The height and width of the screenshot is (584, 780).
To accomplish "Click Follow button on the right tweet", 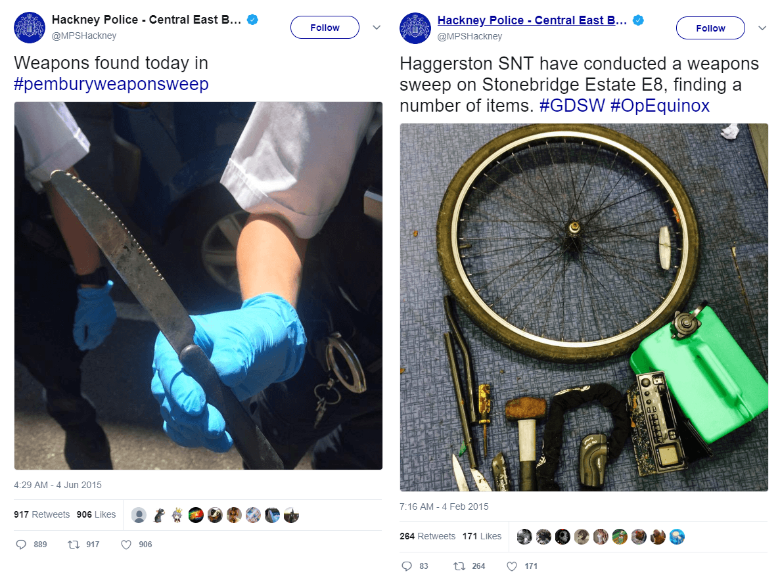I will (710, 28).
